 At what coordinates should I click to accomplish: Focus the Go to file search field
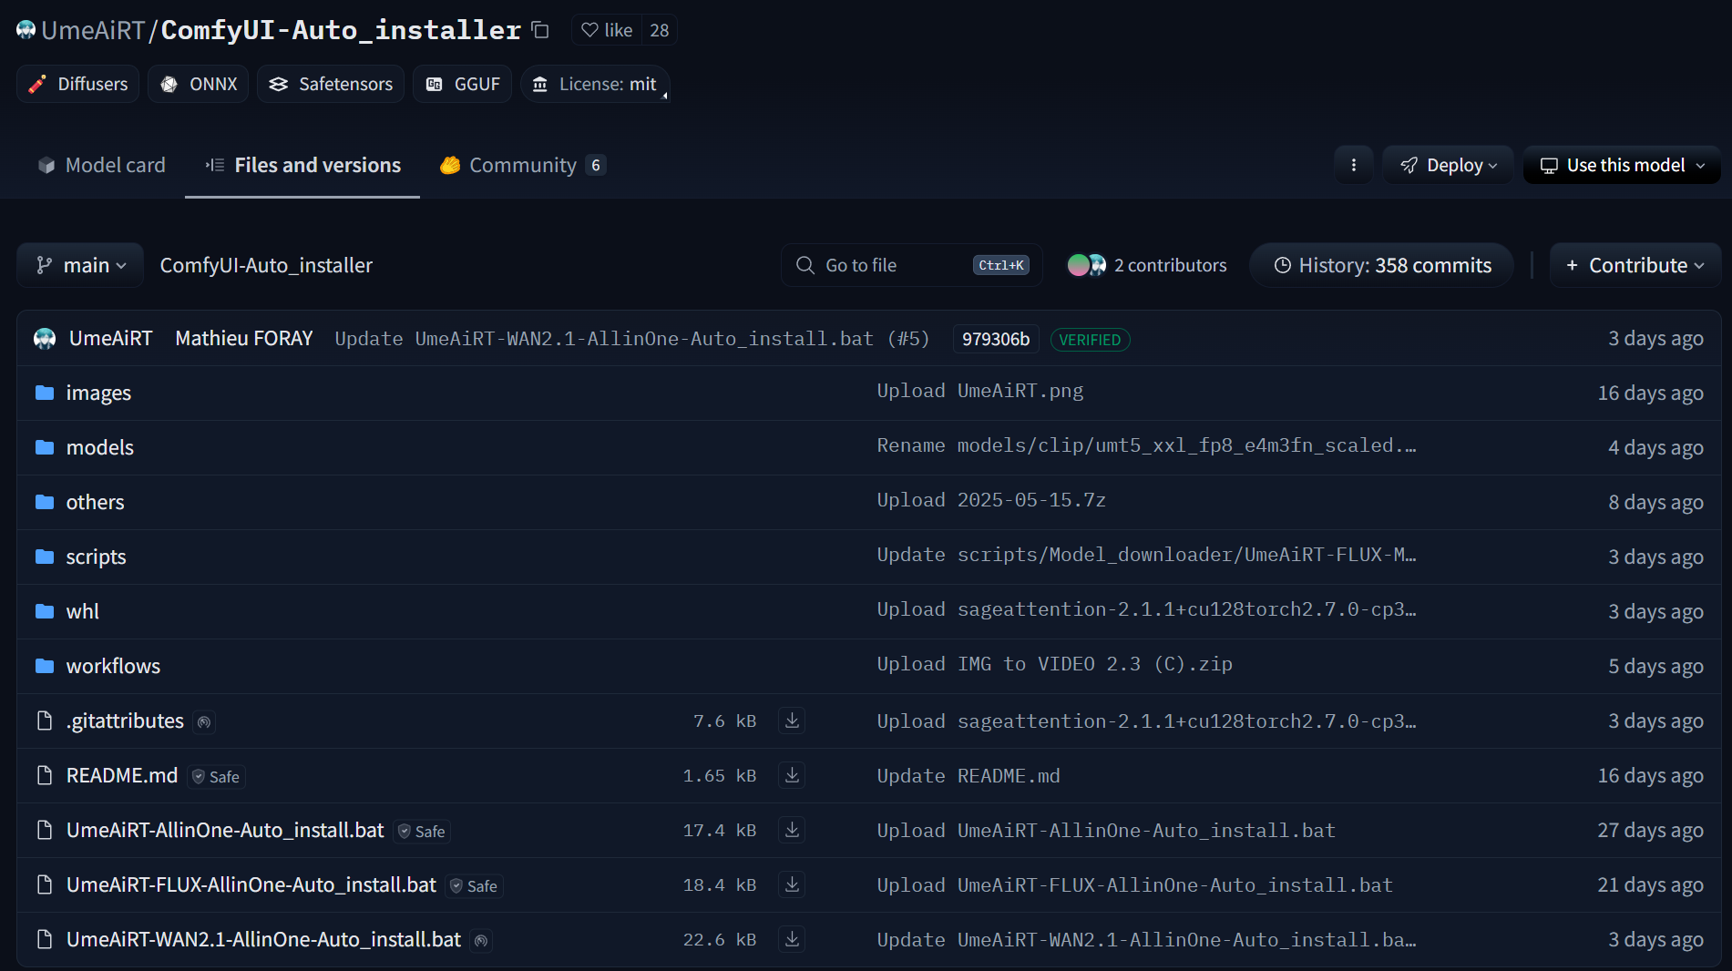tap(912, 265)
